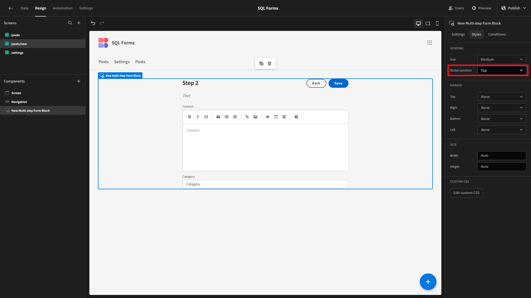531x298 pixels.
Task: Click the Save button on Step 2
Action: click(338, 83)
